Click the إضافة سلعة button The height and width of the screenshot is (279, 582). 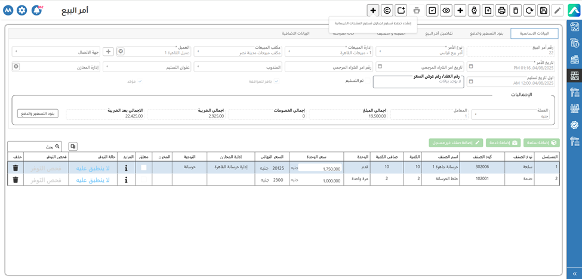(x=541, y=143)
